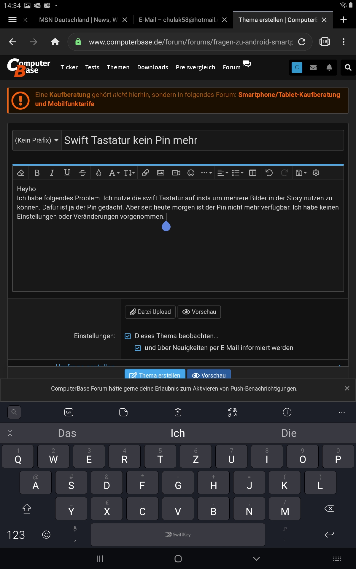Screen dimensions: 356x569
Task: Go to browser home page
Action: point(55,42)
